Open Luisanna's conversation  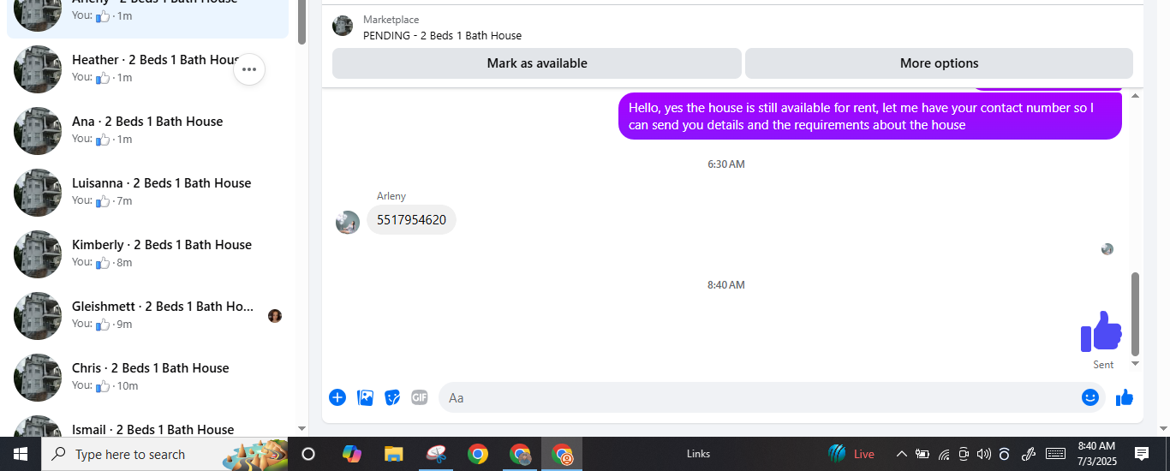148,193
